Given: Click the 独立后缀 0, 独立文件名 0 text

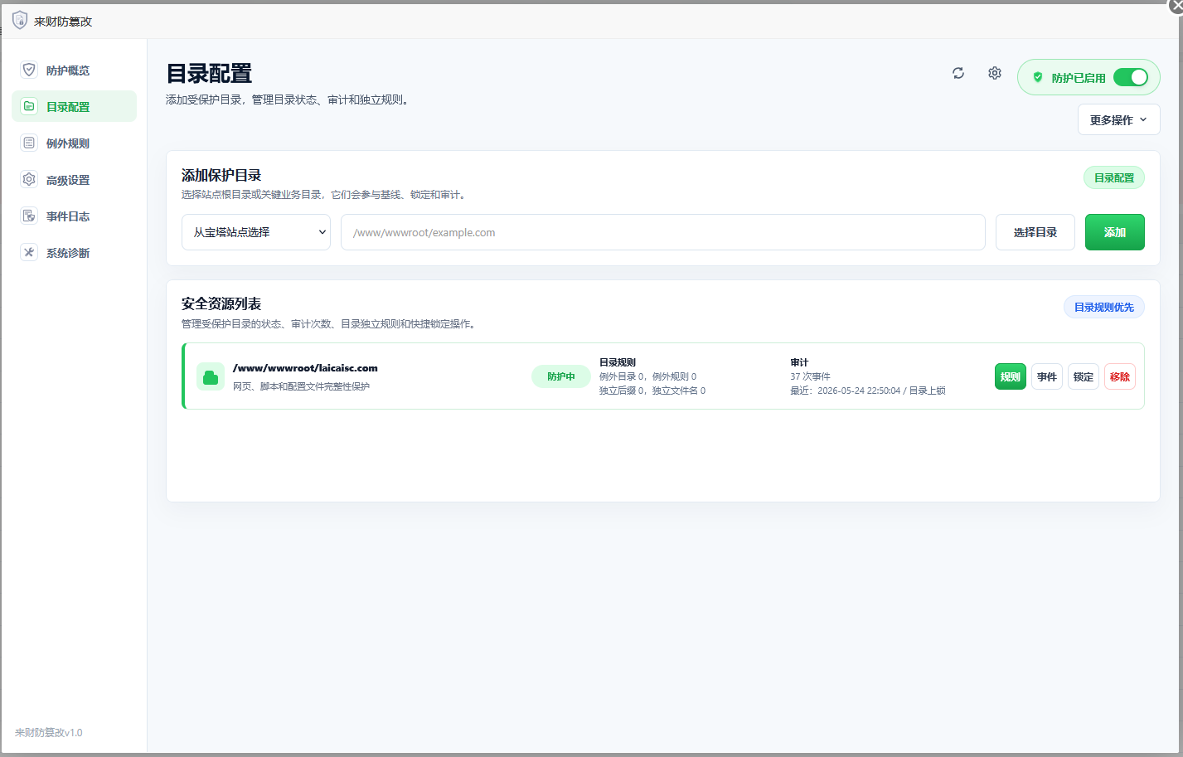Looking at the screenshot, I should coord(652,391).
